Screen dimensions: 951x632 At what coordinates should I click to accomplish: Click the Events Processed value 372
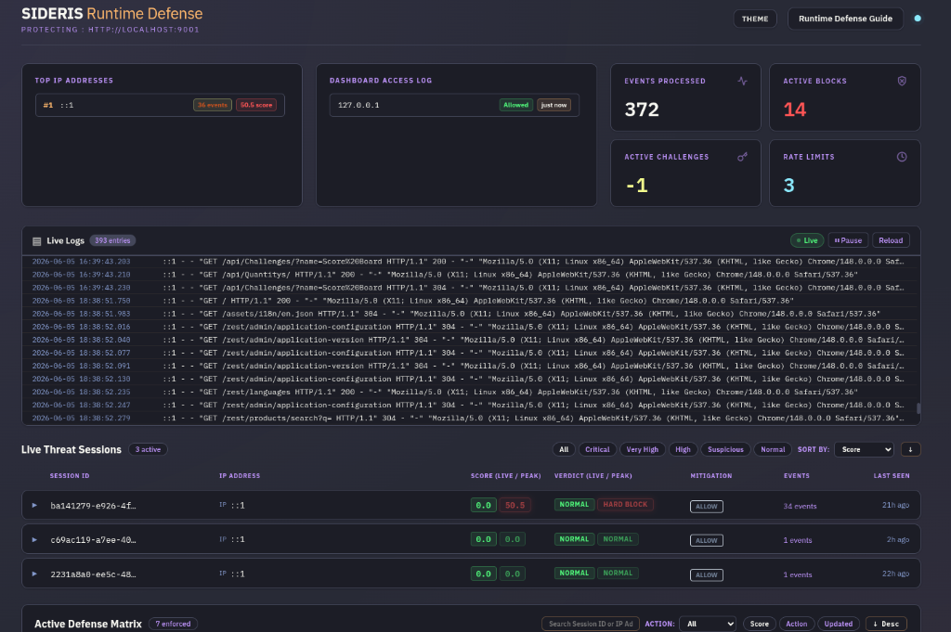pos(642,110)
